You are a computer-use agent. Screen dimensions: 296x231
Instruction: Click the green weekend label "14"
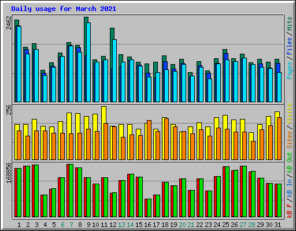tap(130, 225)
